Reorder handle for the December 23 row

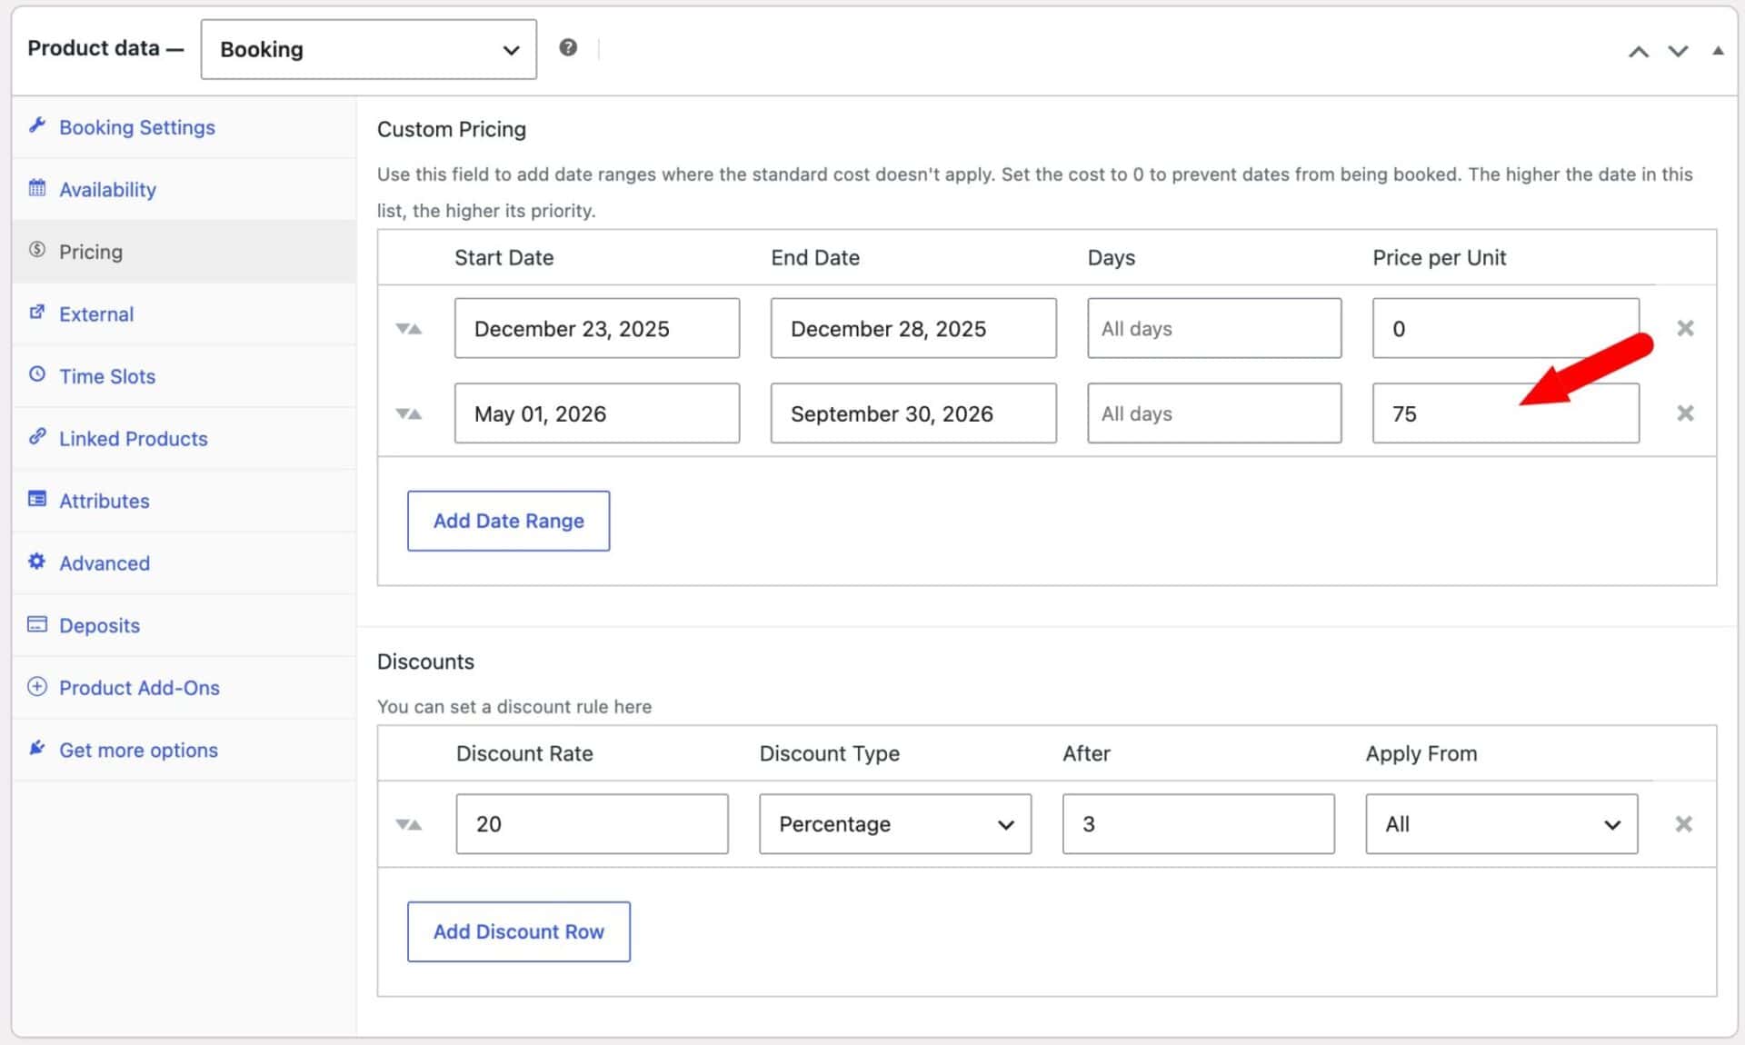click(409, 328)
